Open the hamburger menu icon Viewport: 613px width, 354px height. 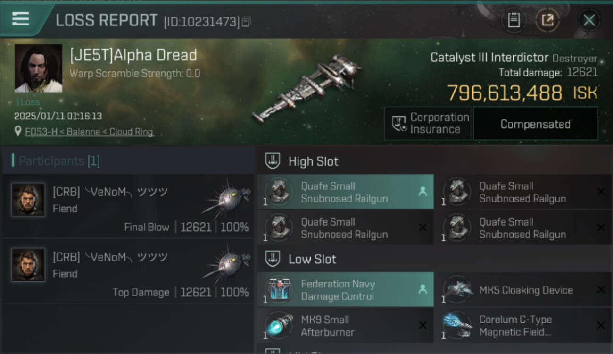(x=20, y=19)
